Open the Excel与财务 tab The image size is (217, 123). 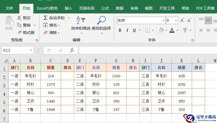coord(47,8)
